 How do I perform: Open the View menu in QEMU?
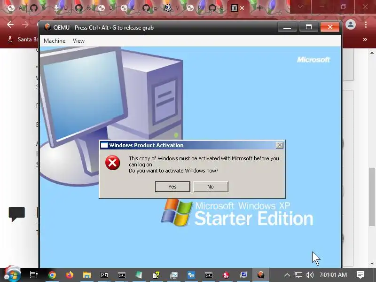(x=78, y=41)
